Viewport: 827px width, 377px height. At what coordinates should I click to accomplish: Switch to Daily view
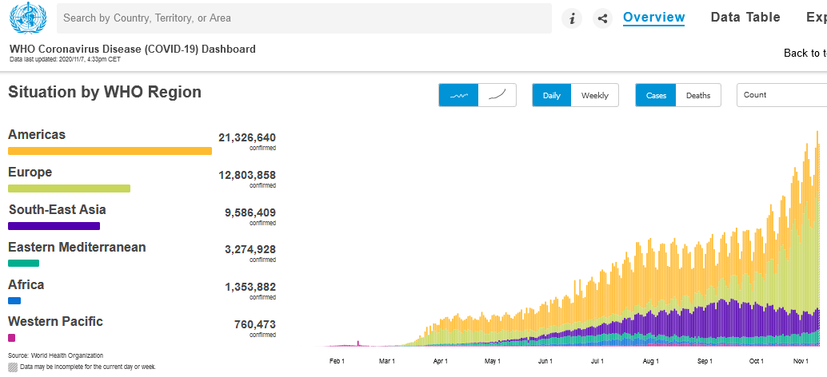[551, 95]
